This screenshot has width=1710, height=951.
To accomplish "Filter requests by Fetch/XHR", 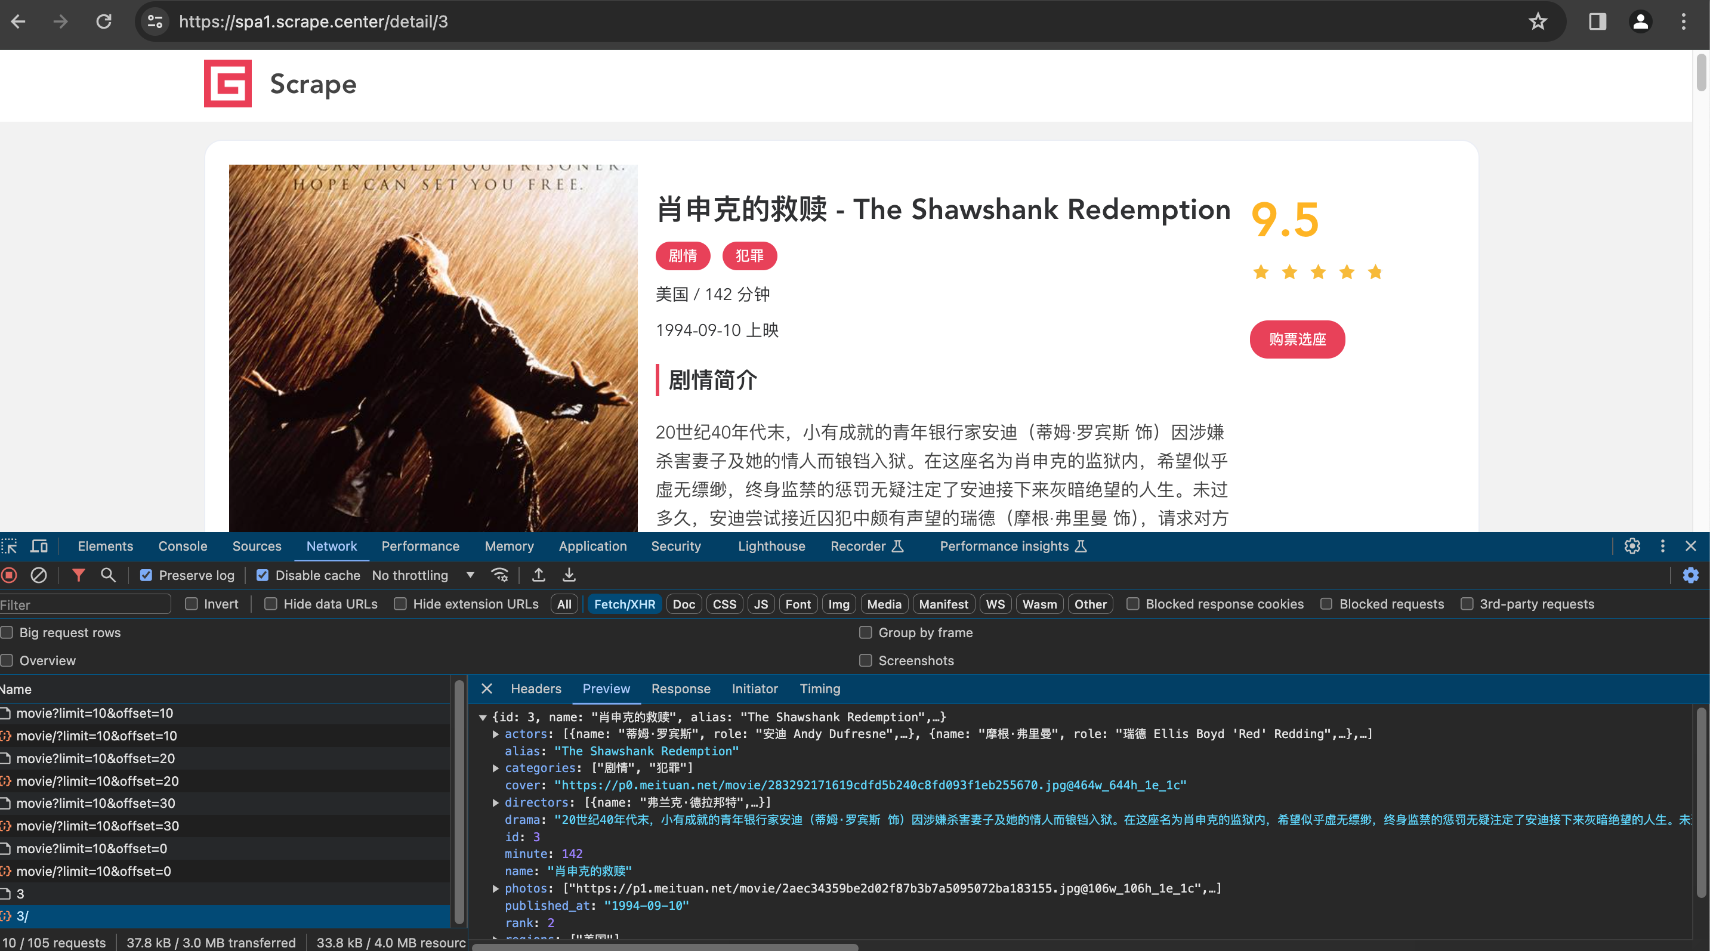I will (x=624, y=604).
